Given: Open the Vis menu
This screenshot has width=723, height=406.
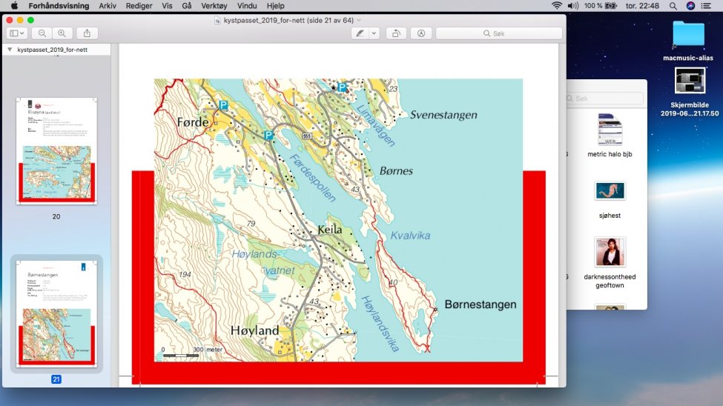Looking at the screenshot, I should click(x=167, y=5).
